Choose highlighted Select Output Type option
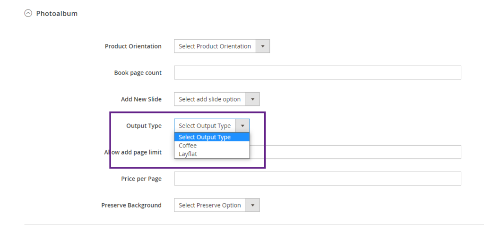The height and width of the screenshot is (225, 484). pos(211,137)
